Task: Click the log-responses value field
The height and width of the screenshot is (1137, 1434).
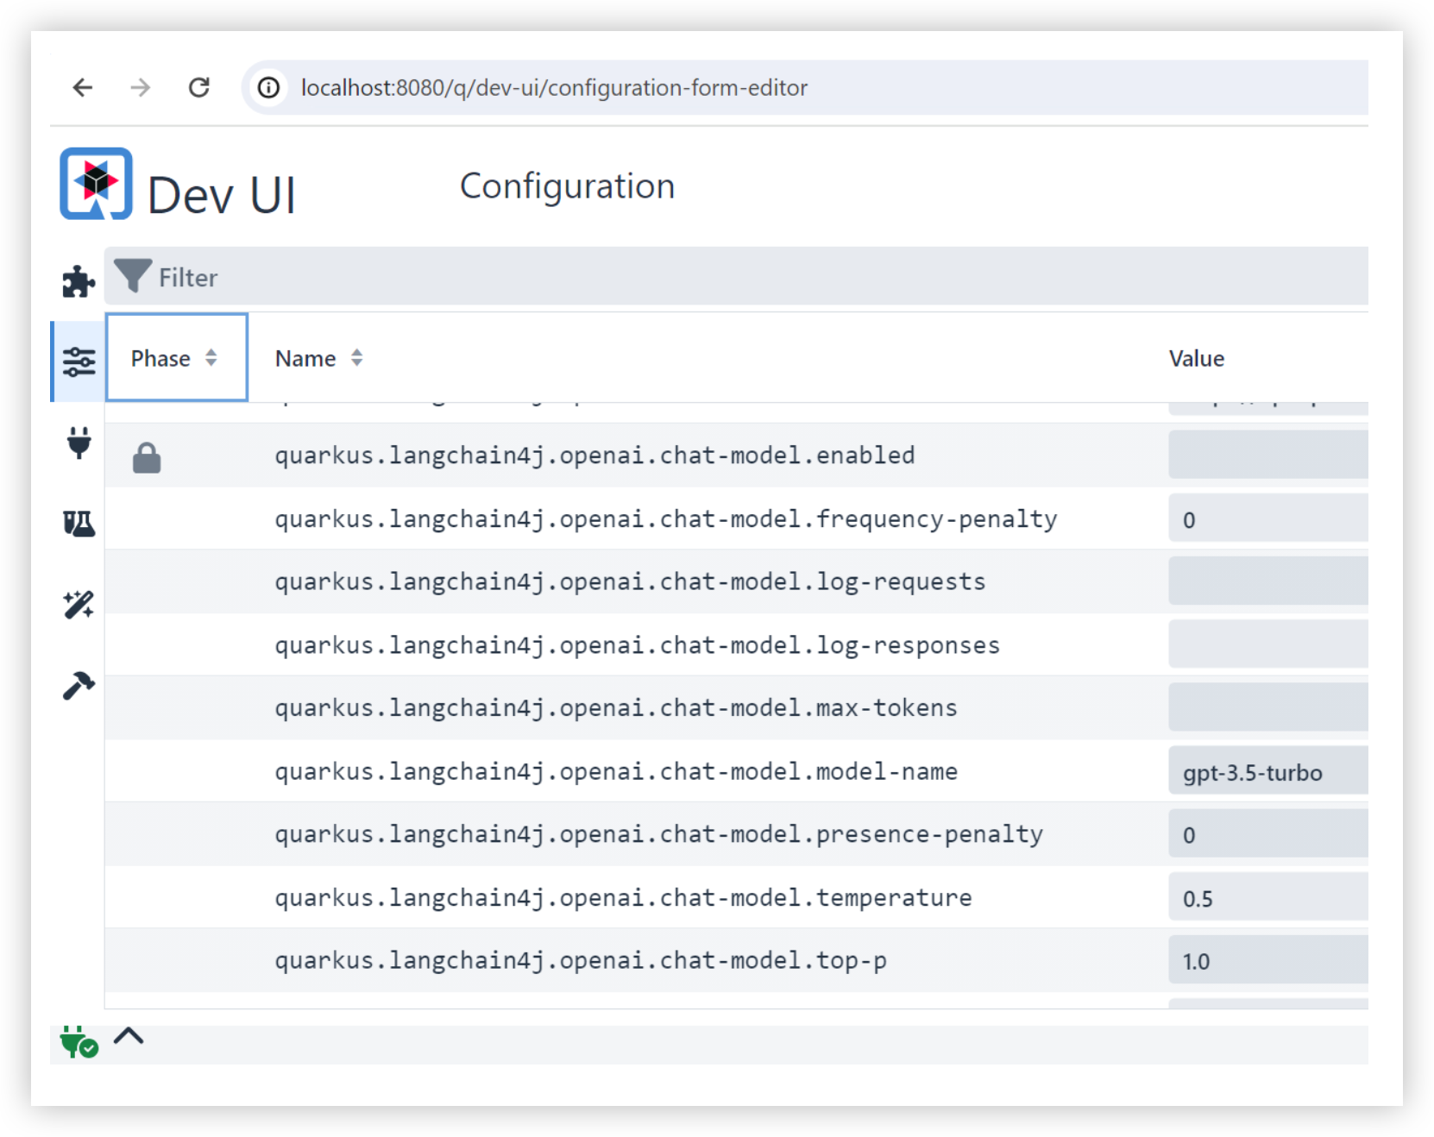Action: [x=1268, y=644]
